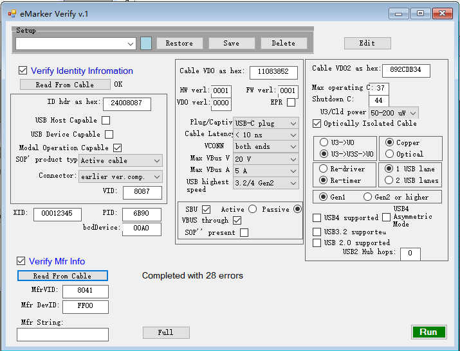This screenshot has width=460, height=351.
Task: Click the empty Mfr String field
Action: (62, 334)
